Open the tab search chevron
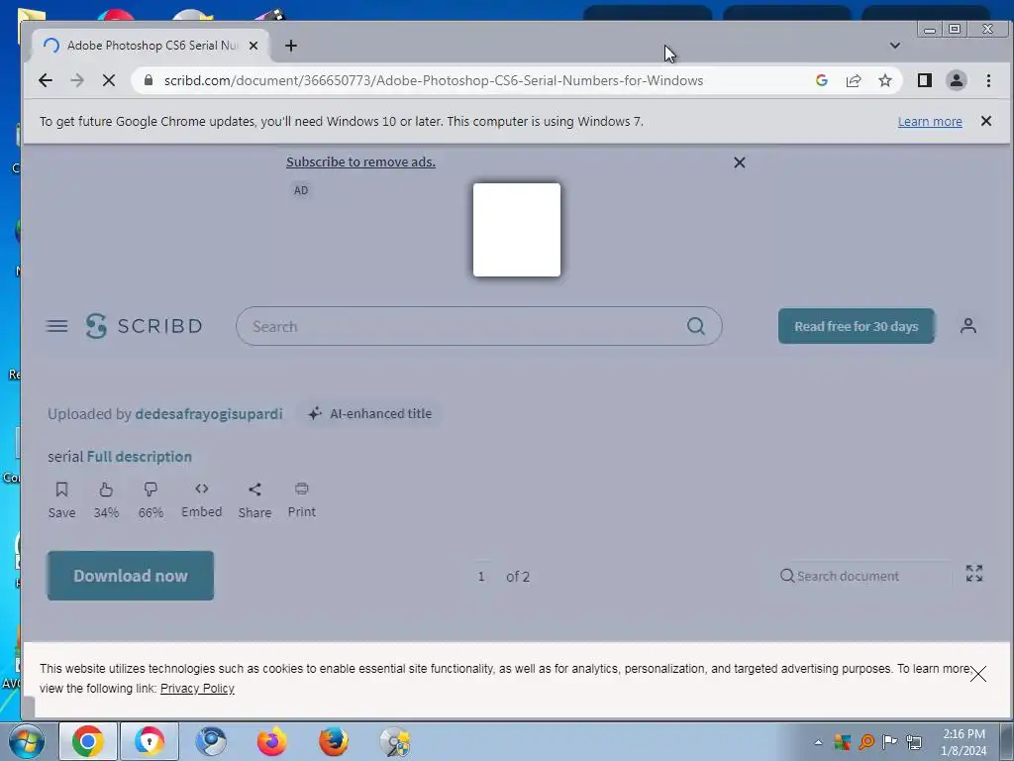The height and width of the screenshot is (761, 1014). click(894, 46)
